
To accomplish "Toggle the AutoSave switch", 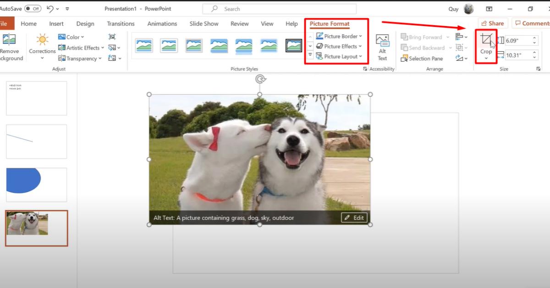I will [x=33, y=9].
